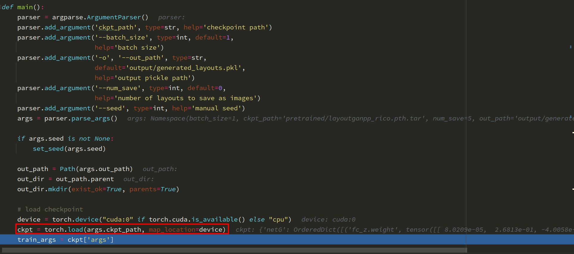This screenshot has width=574, height=254.
Task: Click the 'output/generated_layouts.pkl' default value
Action: coord(184,68)
